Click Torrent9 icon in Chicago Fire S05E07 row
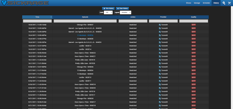Screen dimensions: 233x109 160,25
